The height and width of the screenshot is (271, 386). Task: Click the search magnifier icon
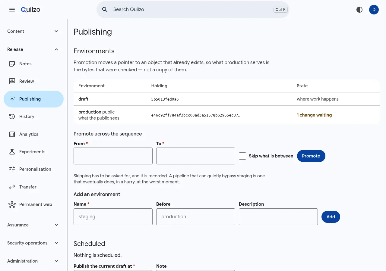(x=105, y=10)
